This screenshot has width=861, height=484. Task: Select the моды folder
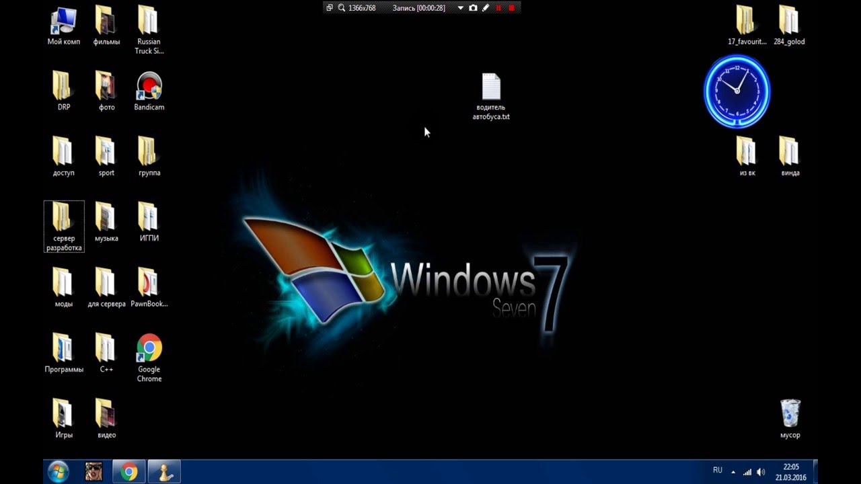64,288
